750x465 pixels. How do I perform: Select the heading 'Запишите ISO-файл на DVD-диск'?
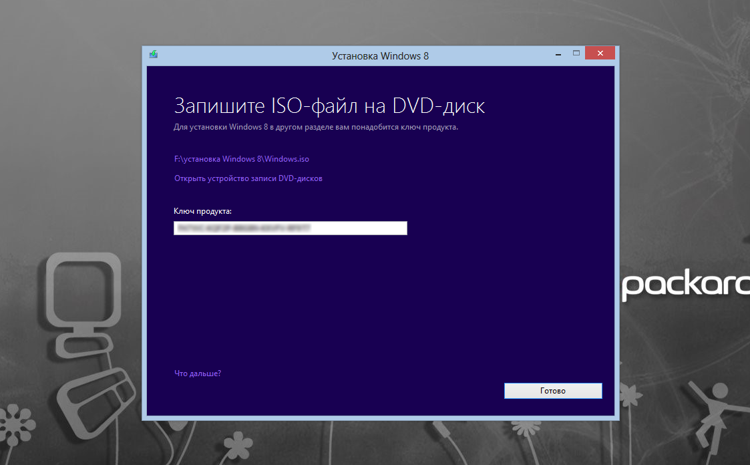click(329, 106)
